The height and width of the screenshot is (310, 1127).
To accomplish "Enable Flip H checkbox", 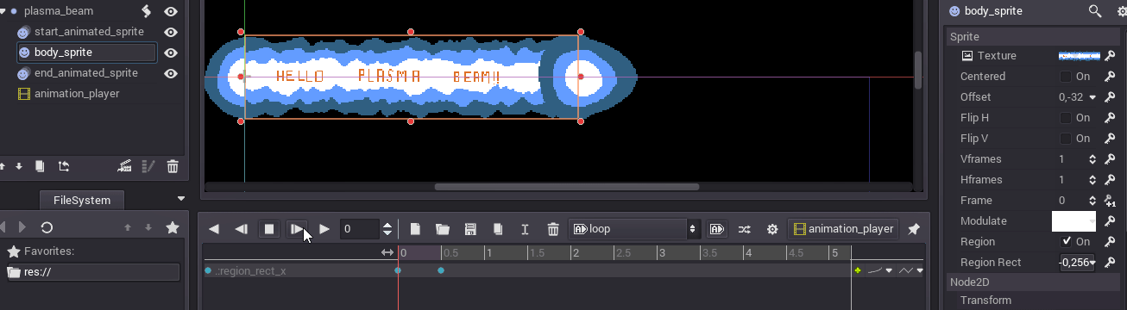I will pos(1066,118).
